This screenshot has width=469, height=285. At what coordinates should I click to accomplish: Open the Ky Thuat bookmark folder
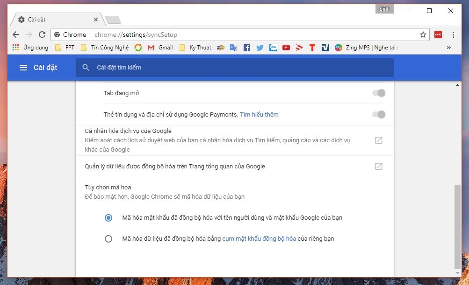click(195, 48)
